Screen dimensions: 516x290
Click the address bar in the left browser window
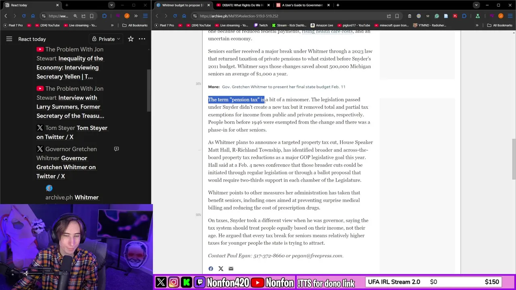(x=58, y=16)
